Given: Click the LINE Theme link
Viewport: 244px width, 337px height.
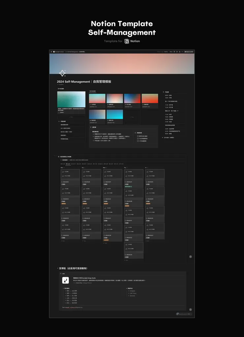Looking at the screenshot, I should coord(133,293).
